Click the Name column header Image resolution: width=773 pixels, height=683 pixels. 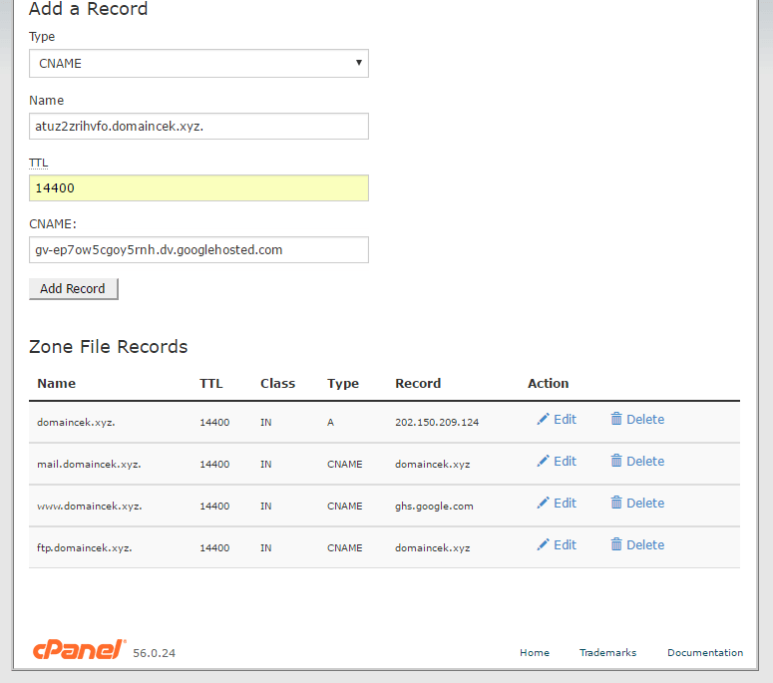point(56,383)
